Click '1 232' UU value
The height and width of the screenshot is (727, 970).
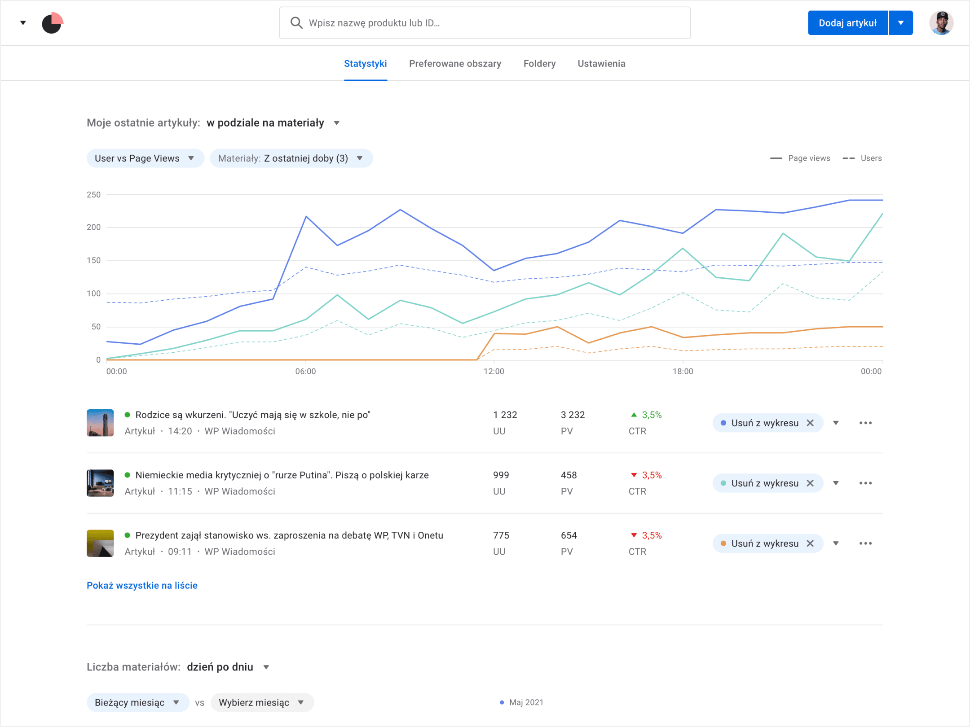pos(505,415)
